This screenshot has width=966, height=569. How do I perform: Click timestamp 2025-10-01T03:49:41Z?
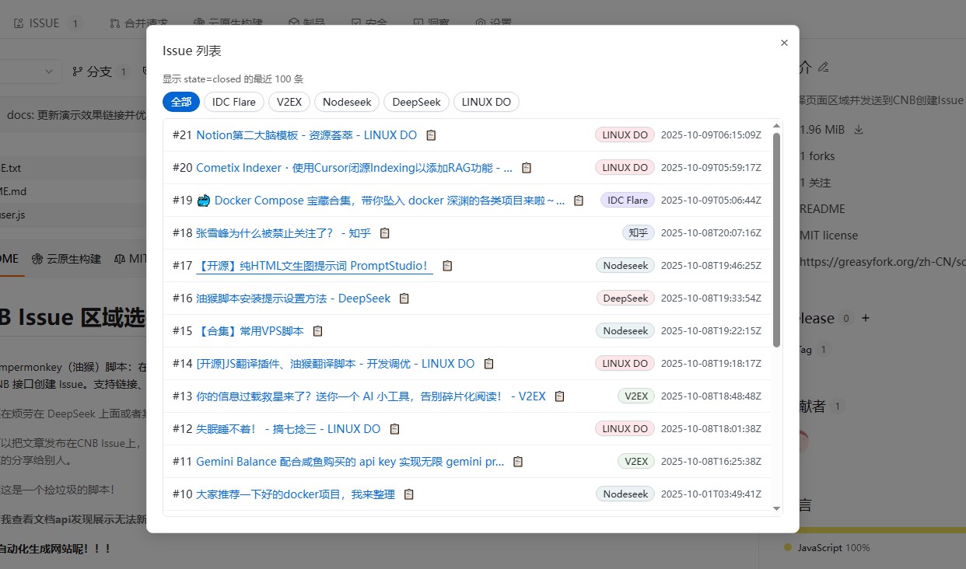point(711,494)
